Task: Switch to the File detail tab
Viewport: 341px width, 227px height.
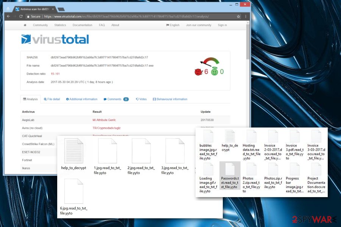Action: pos(52,99)
